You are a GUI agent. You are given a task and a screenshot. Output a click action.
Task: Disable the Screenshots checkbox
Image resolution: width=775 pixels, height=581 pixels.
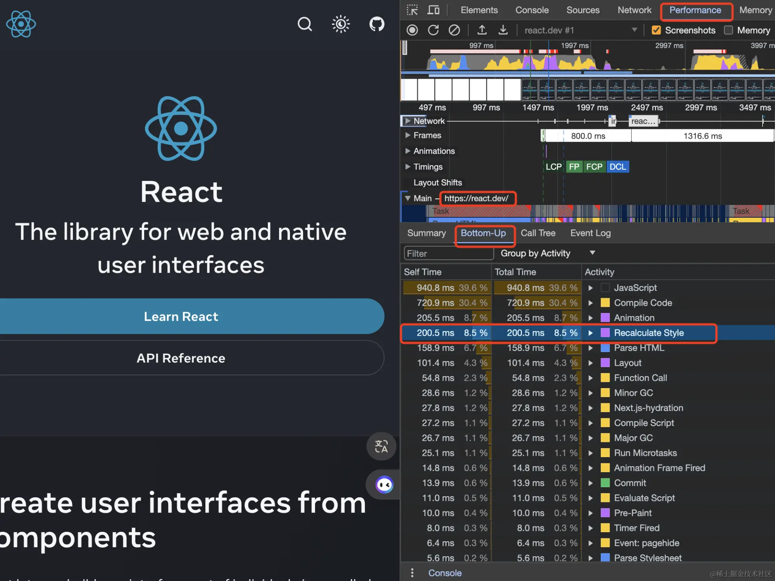[656, 30]
